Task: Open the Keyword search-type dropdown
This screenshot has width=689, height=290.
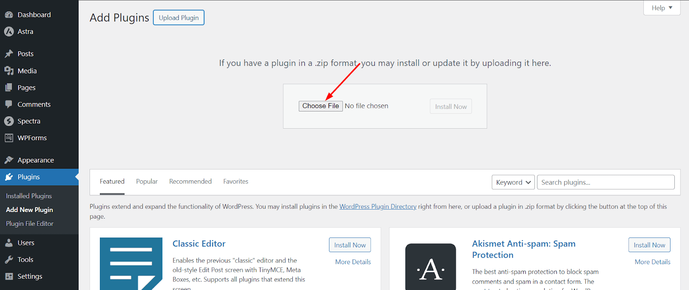Action: pos(513,182)
